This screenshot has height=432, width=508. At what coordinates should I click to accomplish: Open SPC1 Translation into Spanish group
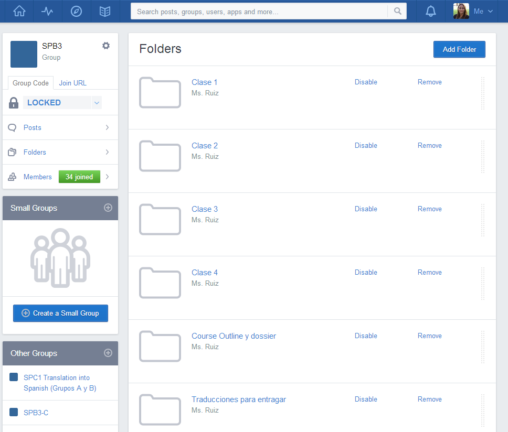[x=60, y=383]
